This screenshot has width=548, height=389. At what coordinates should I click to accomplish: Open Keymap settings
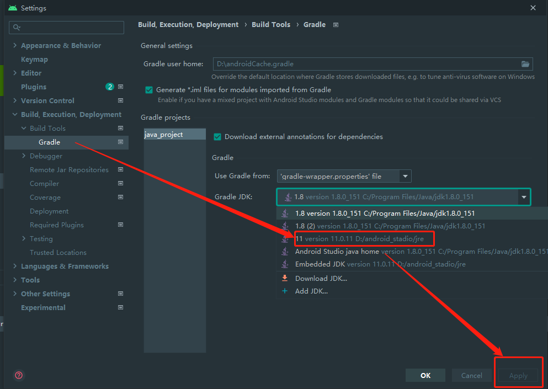pyautogui.click(x=34, y=60)
